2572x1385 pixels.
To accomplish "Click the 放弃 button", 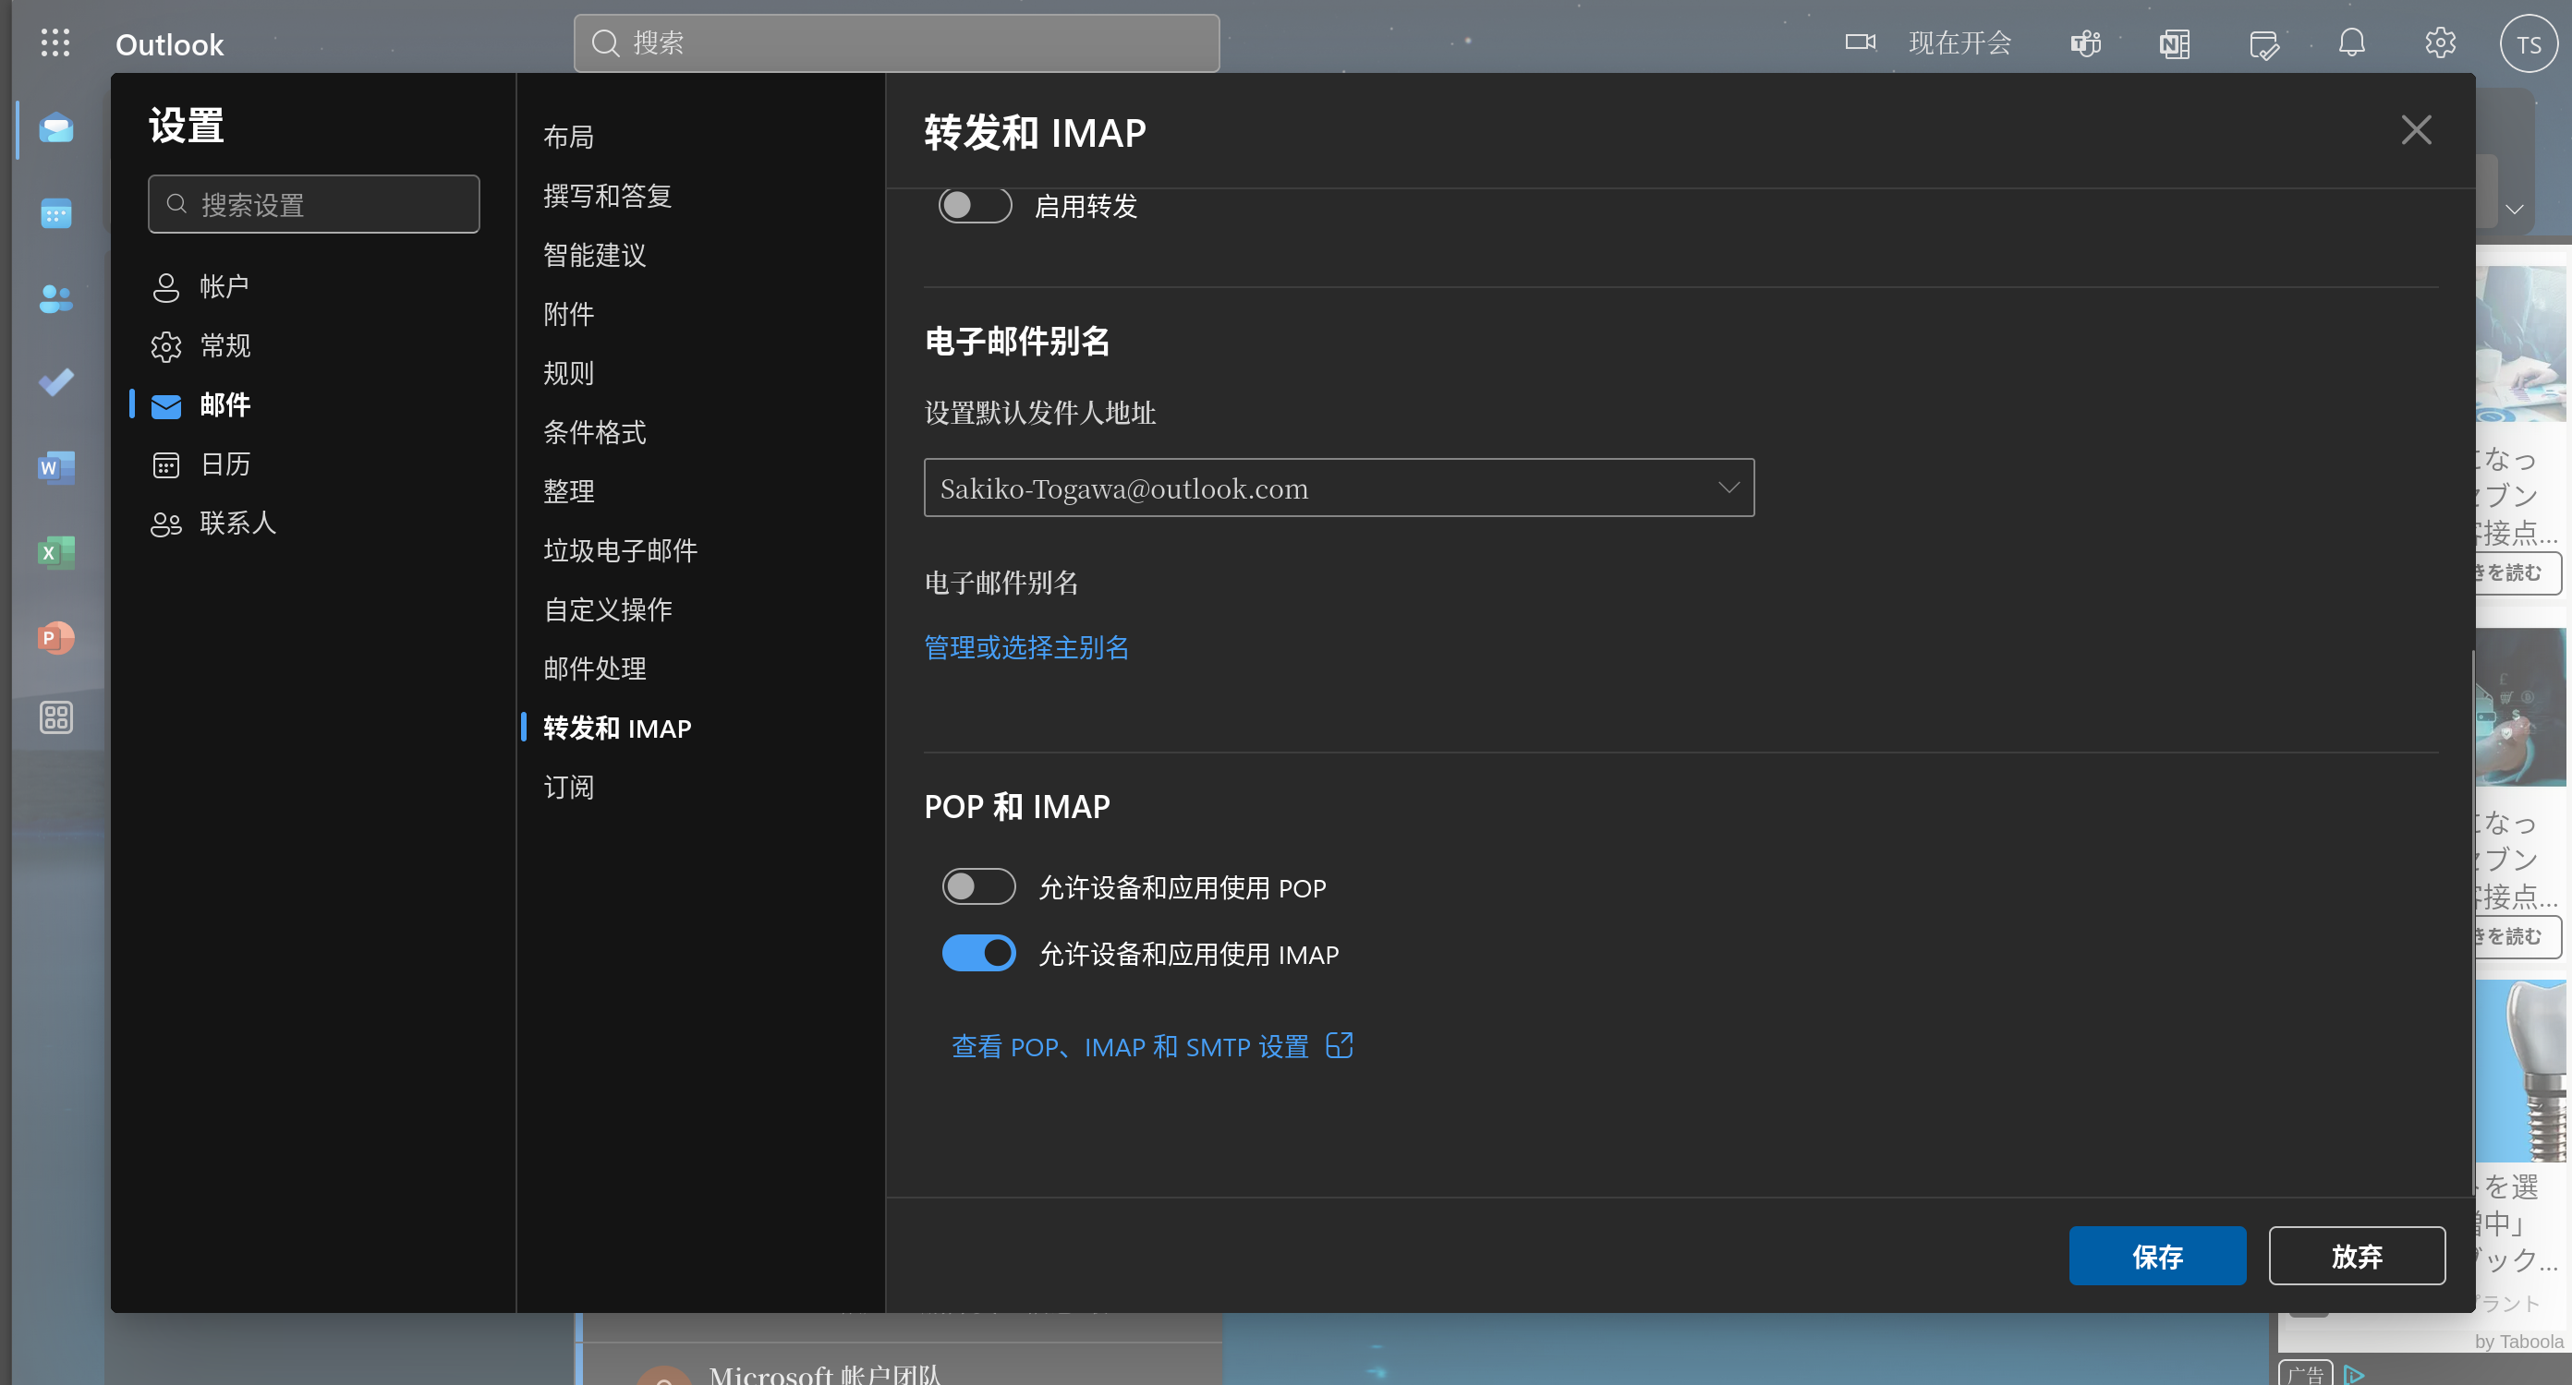I will point(2357,1256).
